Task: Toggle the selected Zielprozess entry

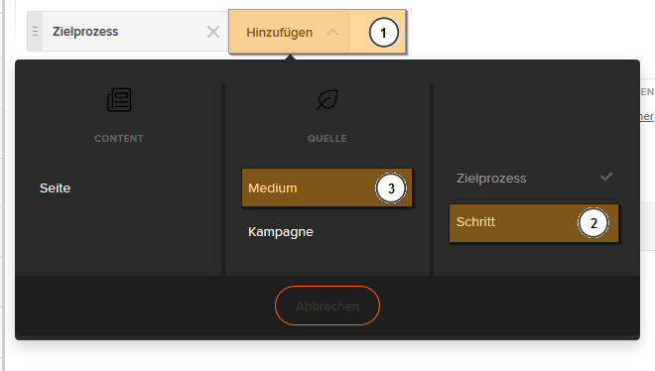Action: [x=535, y=179]
